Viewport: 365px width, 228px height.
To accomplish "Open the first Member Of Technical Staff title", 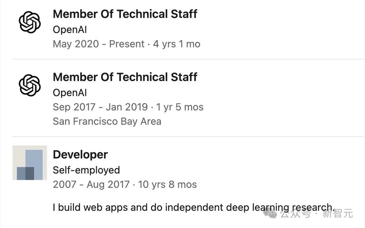I will [x=125, y=14].
